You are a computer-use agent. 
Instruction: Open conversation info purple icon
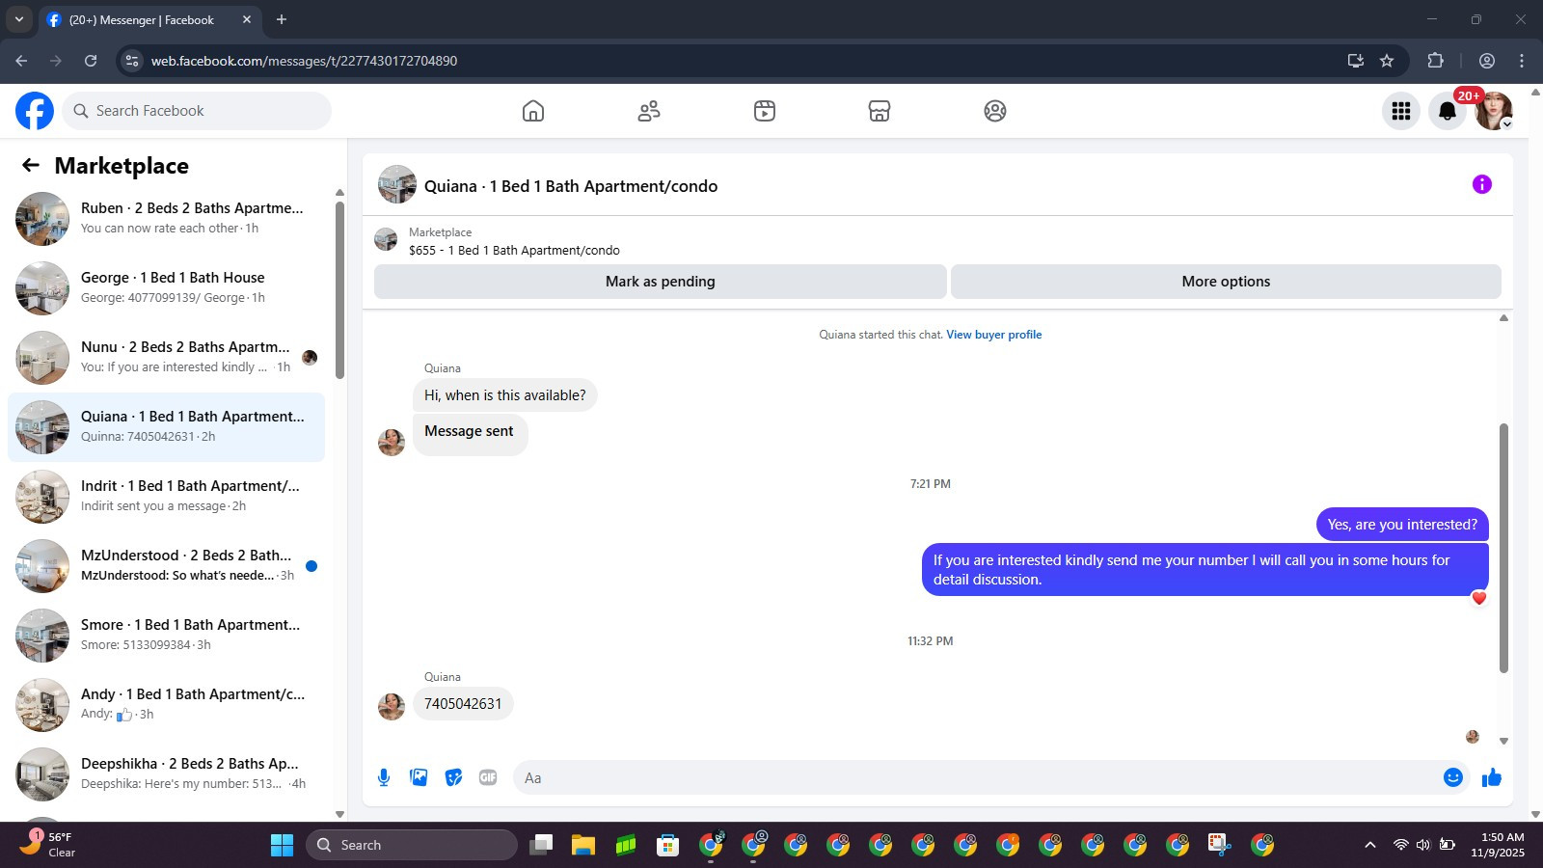(x=1482, y=184)
